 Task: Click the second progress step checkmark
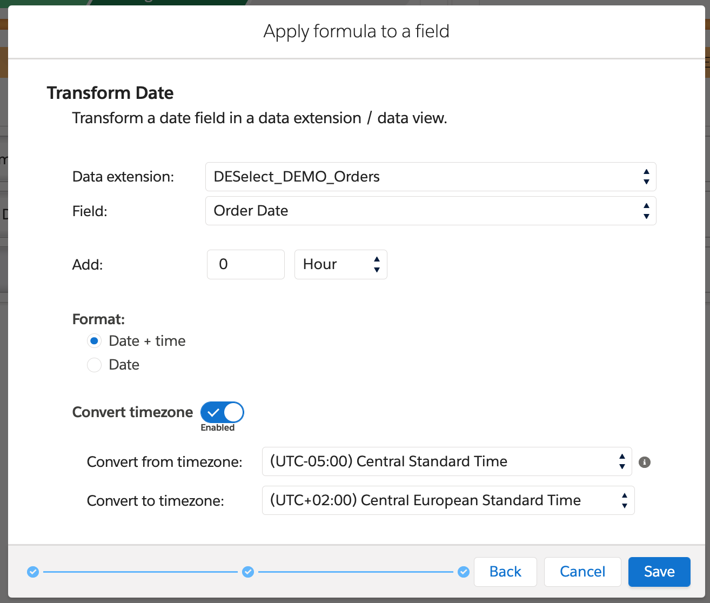click(x=248, y=572)
